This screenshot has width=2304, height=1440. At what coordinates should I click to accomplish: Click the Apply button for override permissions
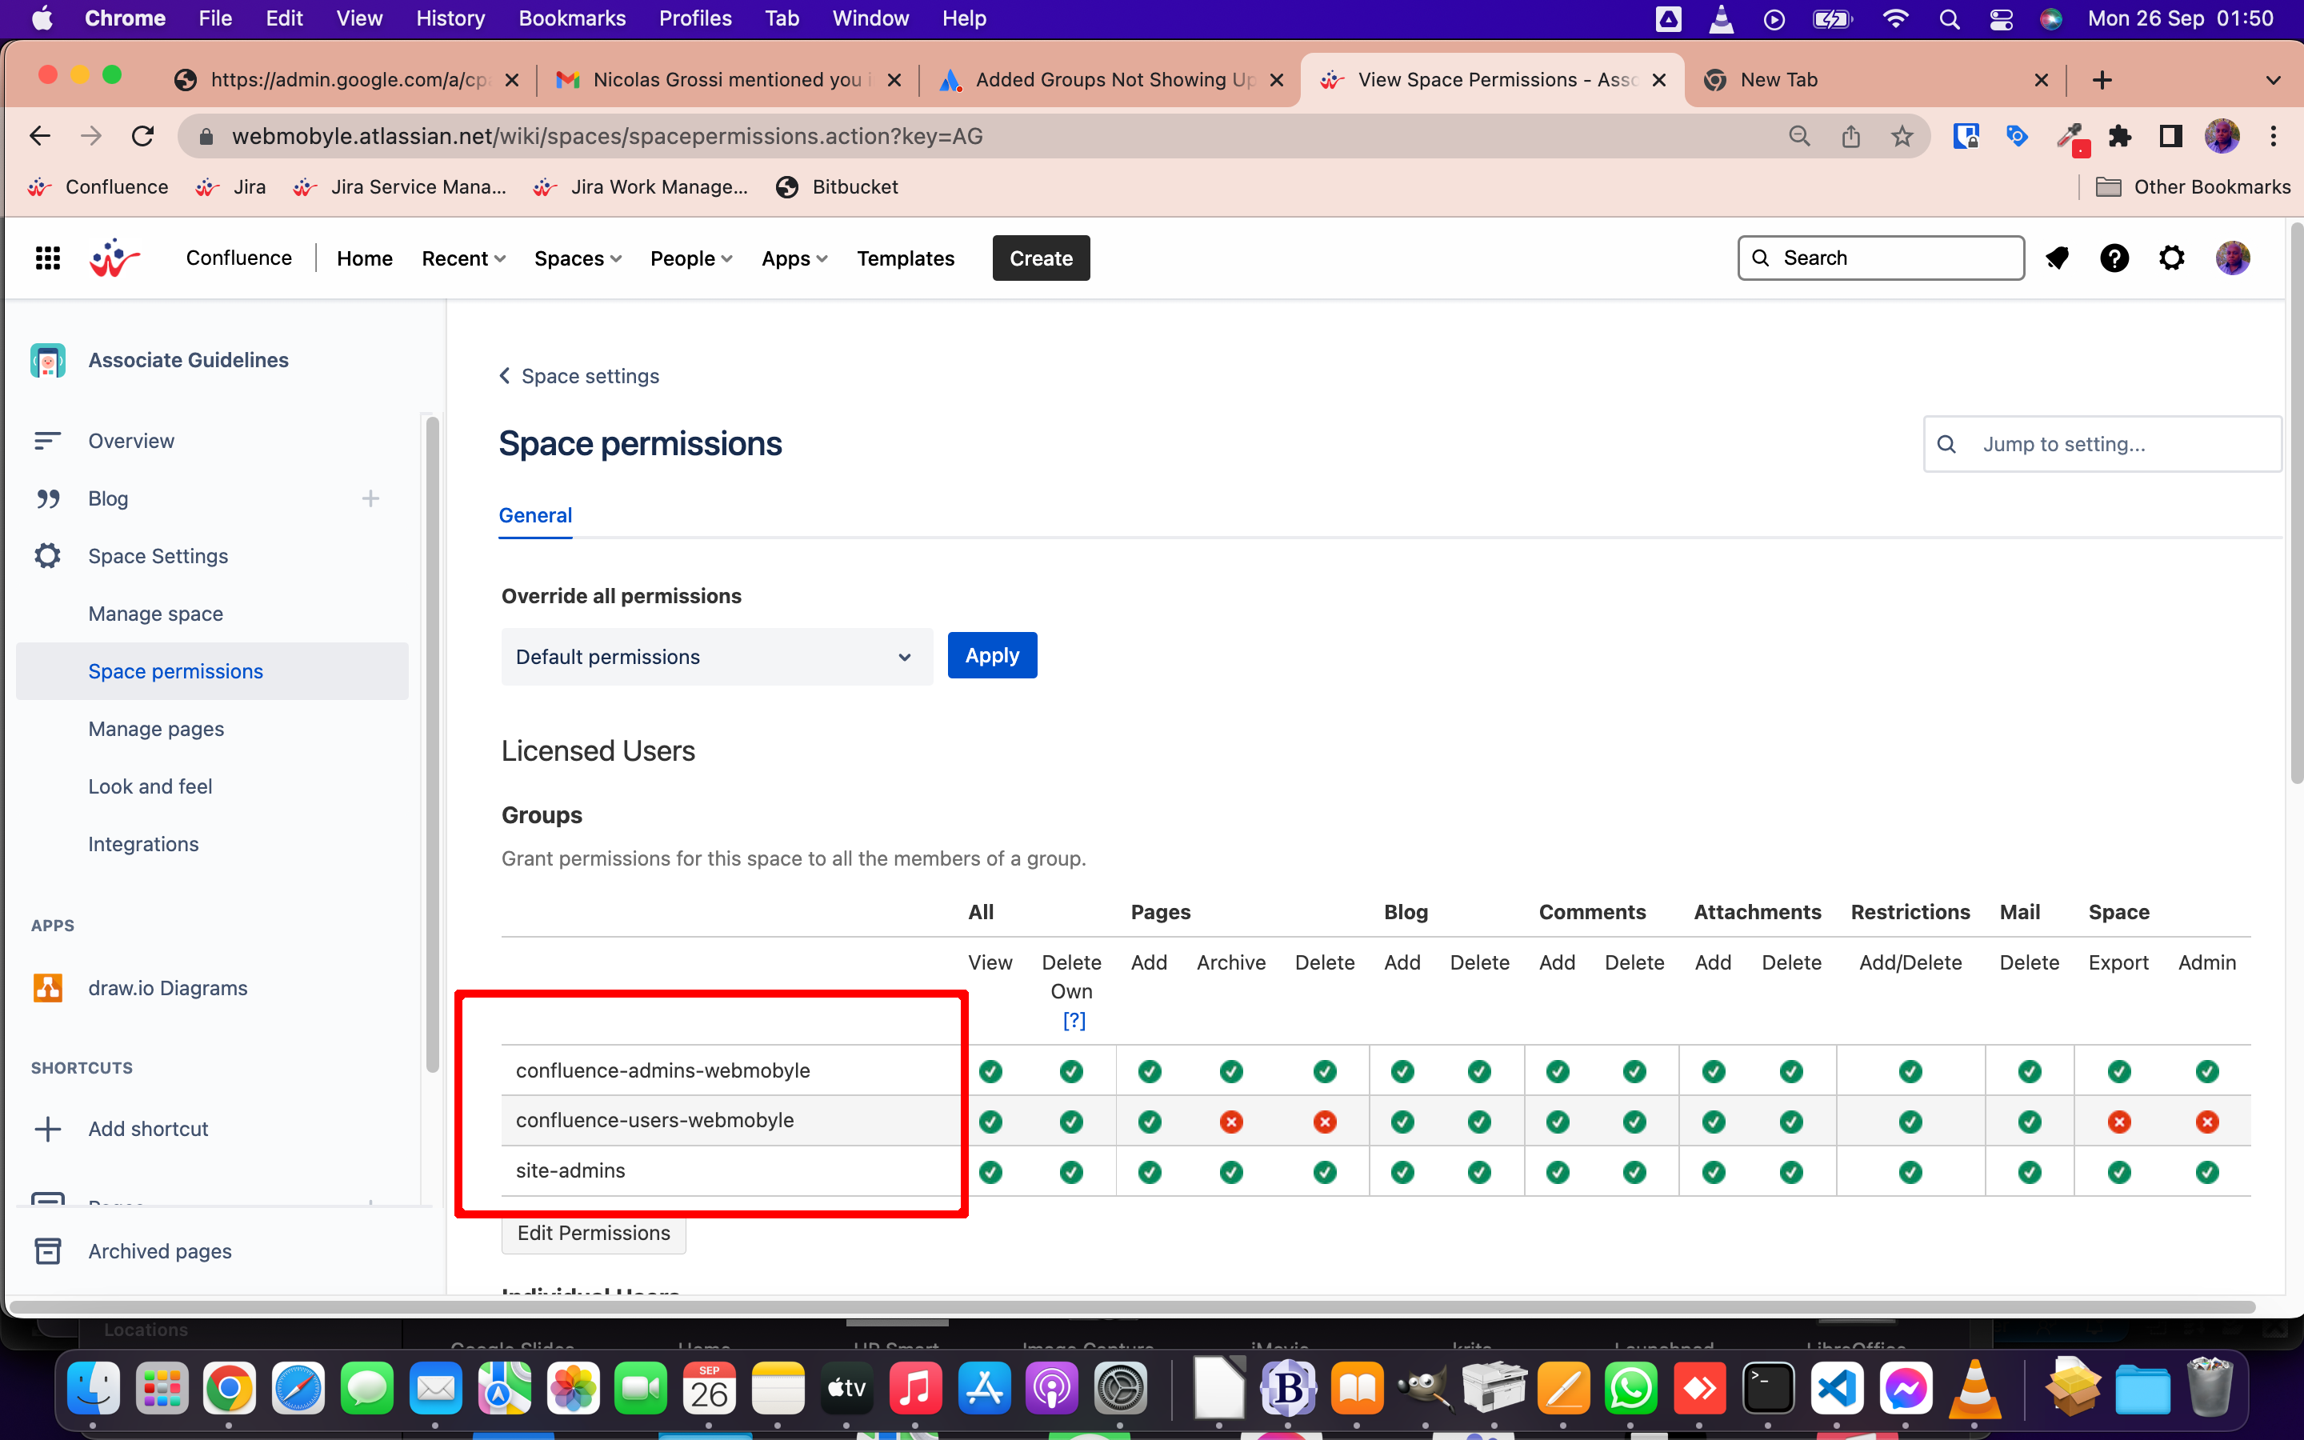click(991, 655)
